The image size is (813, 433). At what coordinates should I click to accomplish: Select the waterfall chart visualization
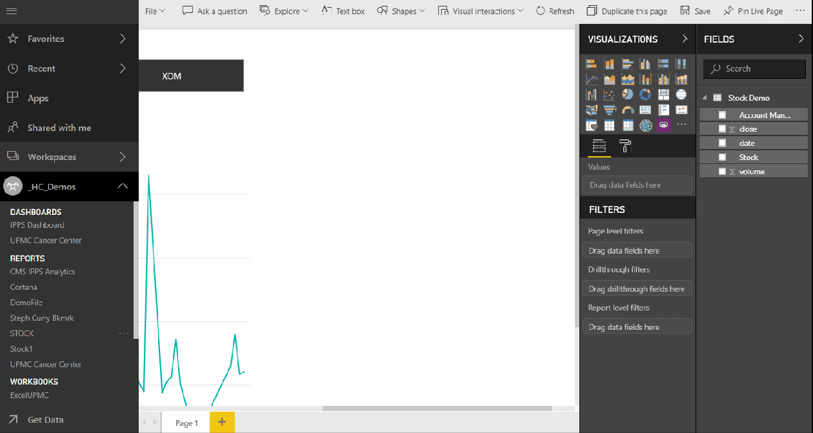[x=591, y=94]
